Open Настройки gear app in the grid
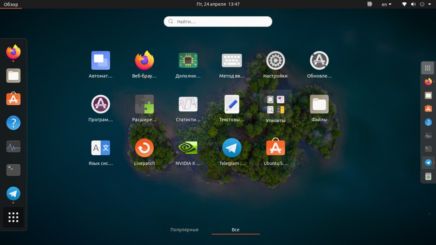Image resolution: width=436 pixels, height=245 pixels. (275, 65)
